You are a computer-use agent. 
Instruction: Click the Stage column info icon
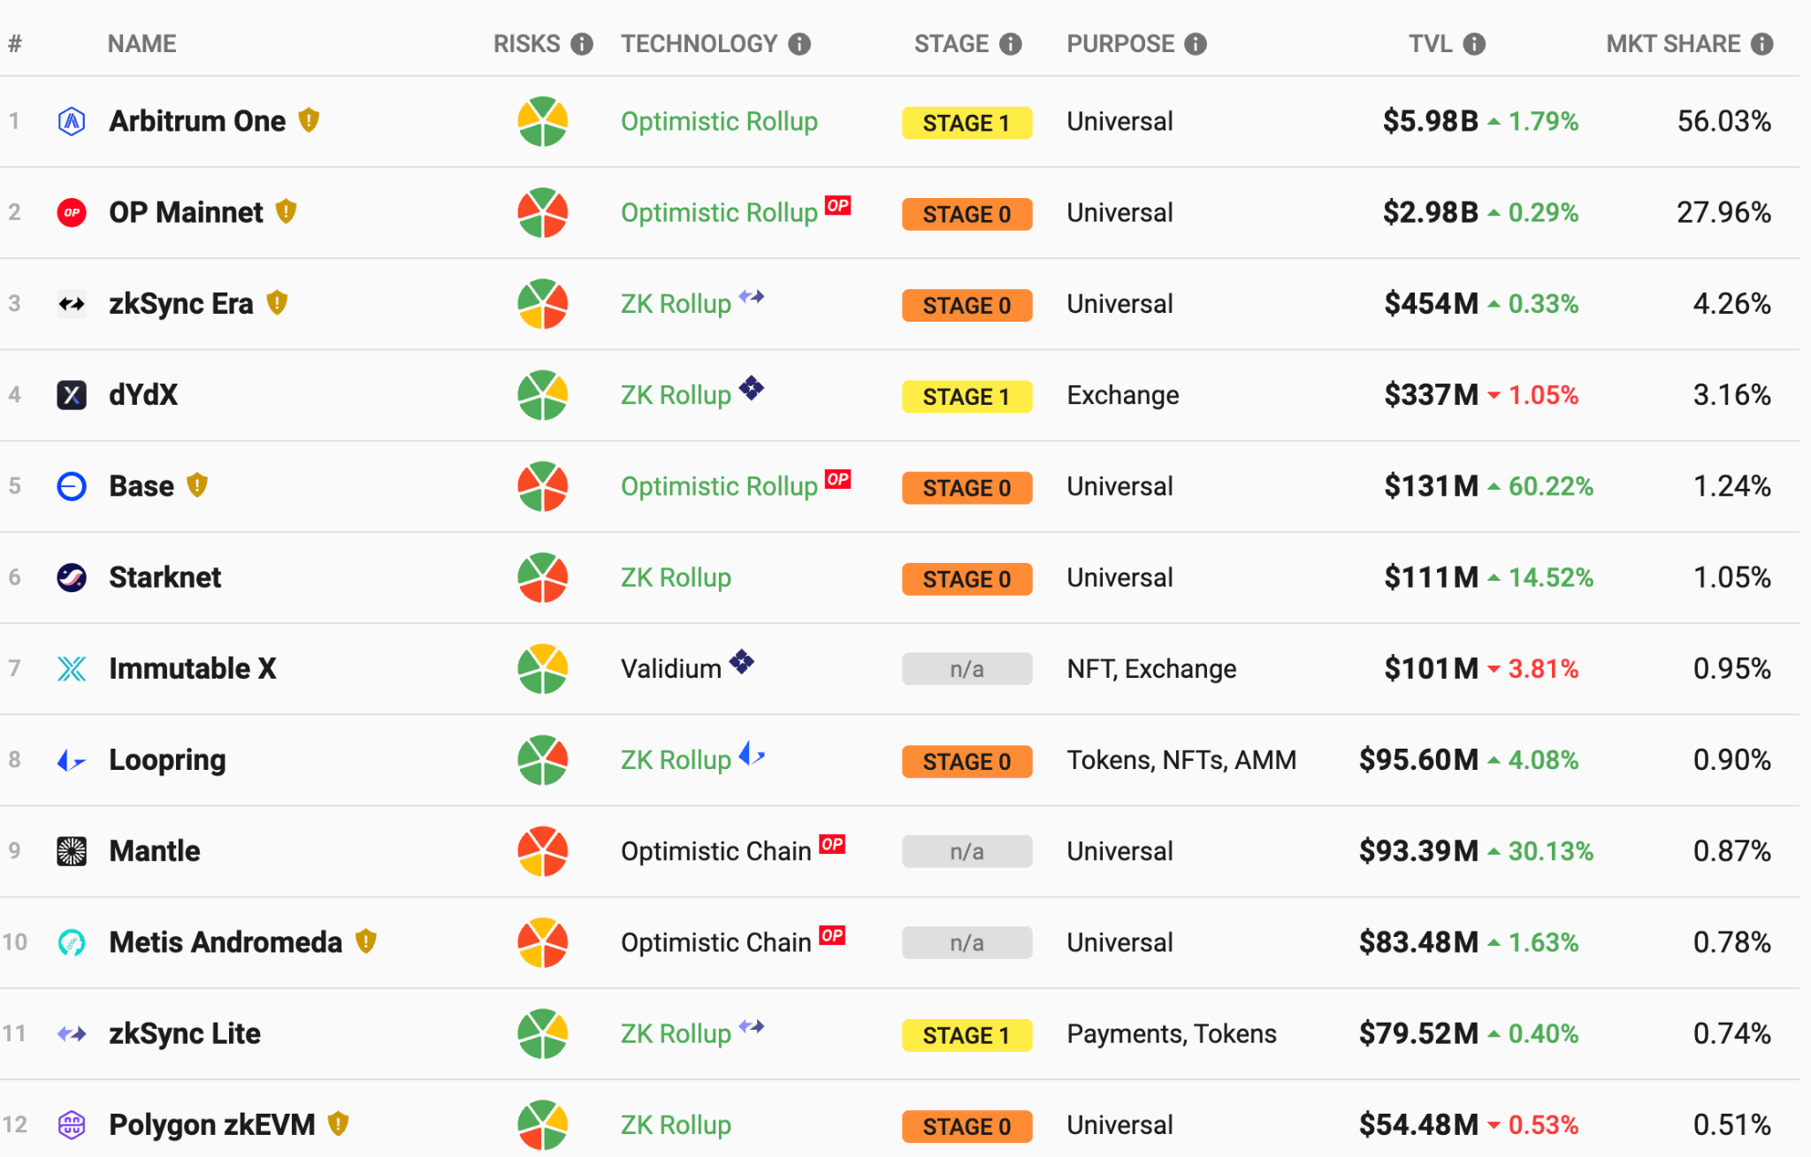coord(1011,44)
